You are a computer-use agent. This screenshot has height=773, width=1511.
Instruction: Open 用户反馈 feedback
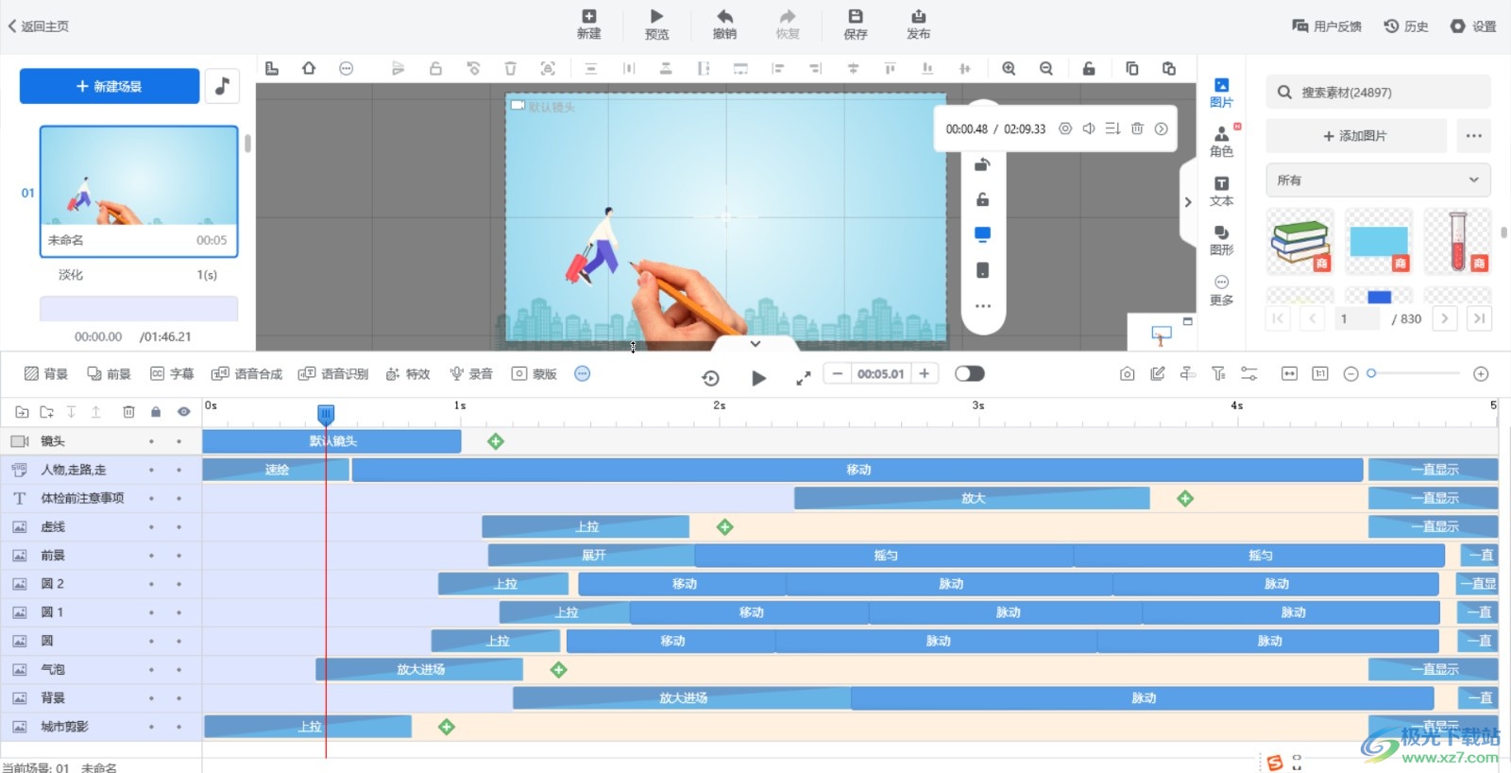(x=1327, y=26)
